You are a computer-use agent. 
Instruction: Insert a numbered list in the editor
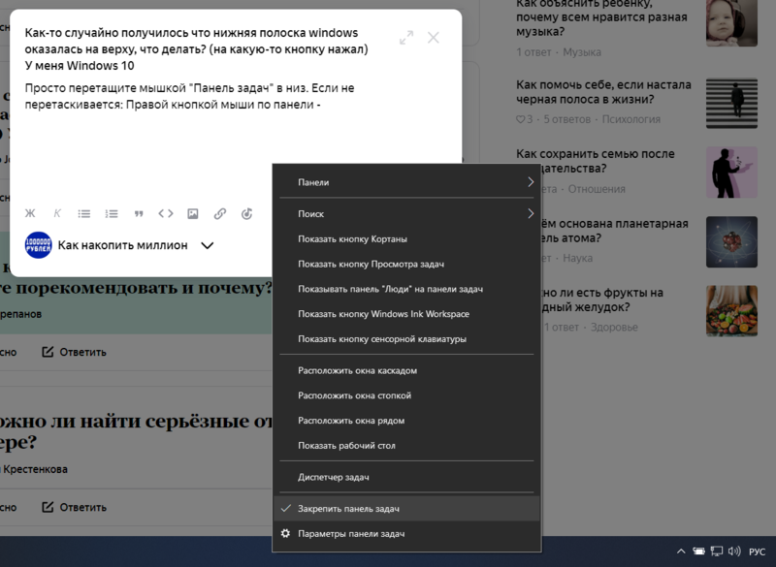112,213
